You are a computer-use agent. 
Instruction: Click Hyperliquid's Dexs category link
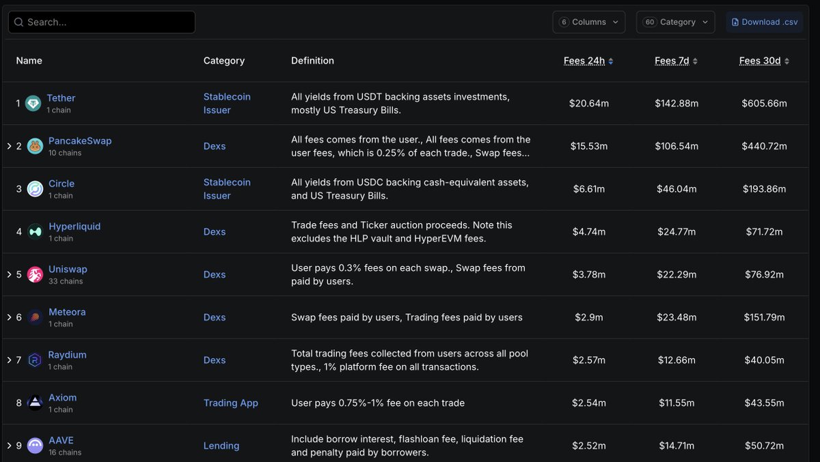coord(215,232)
